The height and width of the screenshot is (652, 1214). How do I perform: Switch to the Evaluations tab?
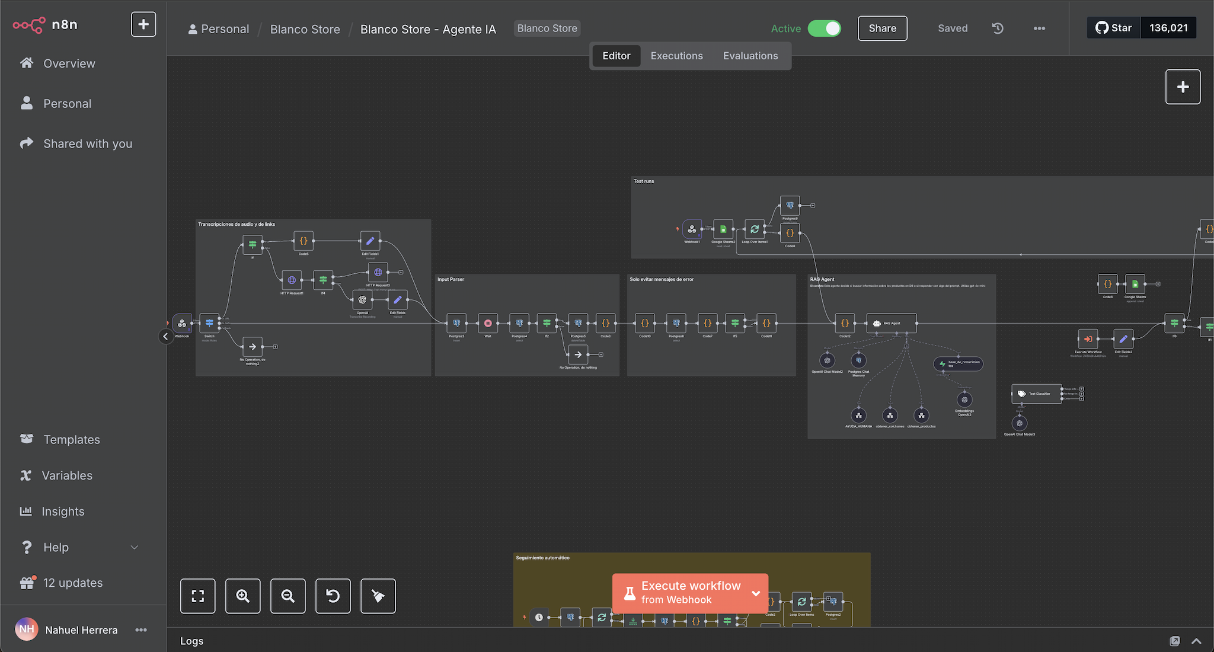pyautogui.click(x=750, y=56)
